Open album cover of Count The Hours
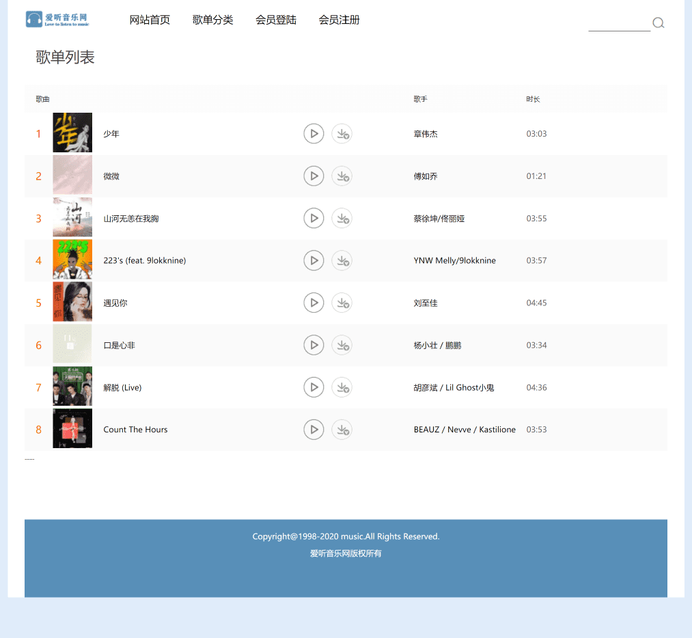Screen dimensions: 692x638 72,428
